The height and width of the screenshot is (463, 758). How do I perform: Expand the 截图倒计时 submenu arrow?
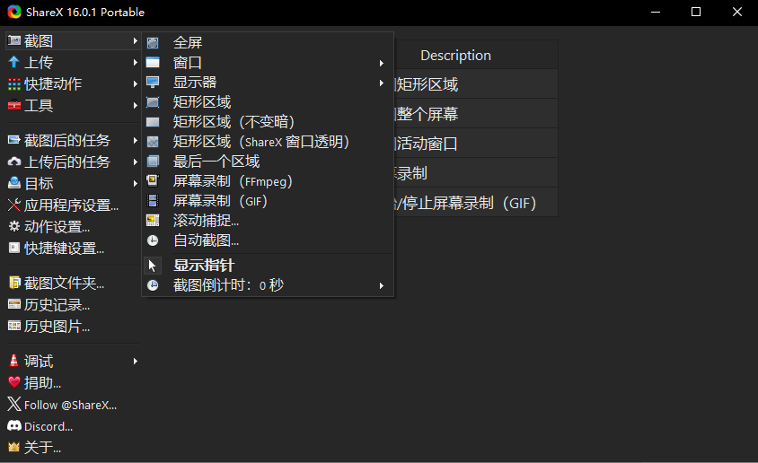click(382, 286)
